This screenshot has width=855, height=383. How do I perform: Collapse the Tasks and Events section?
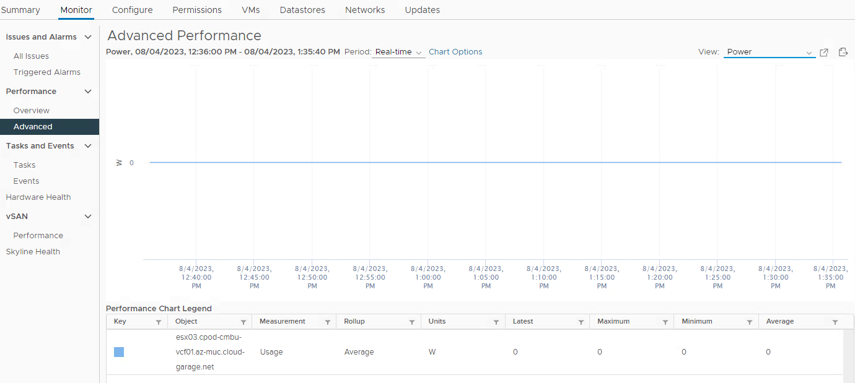point(88,146)
